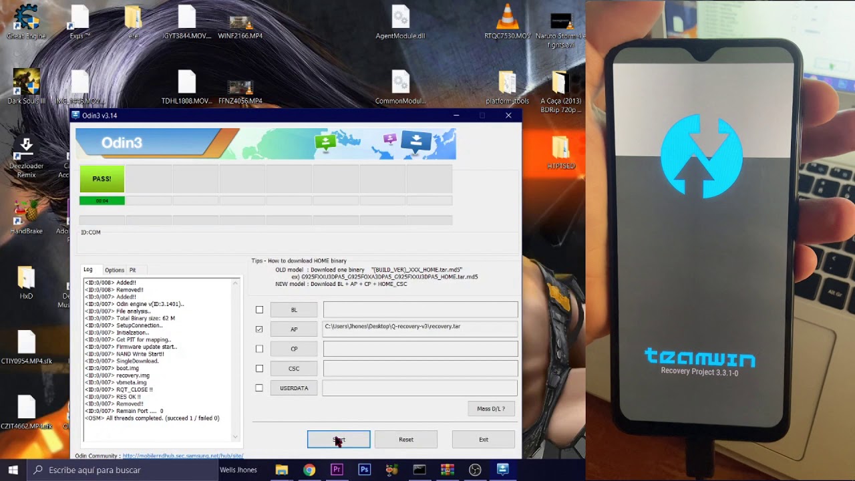Open command prompt icon in taskbar
855x481 pixels.
pyautogui.click(x=419, y=470)
